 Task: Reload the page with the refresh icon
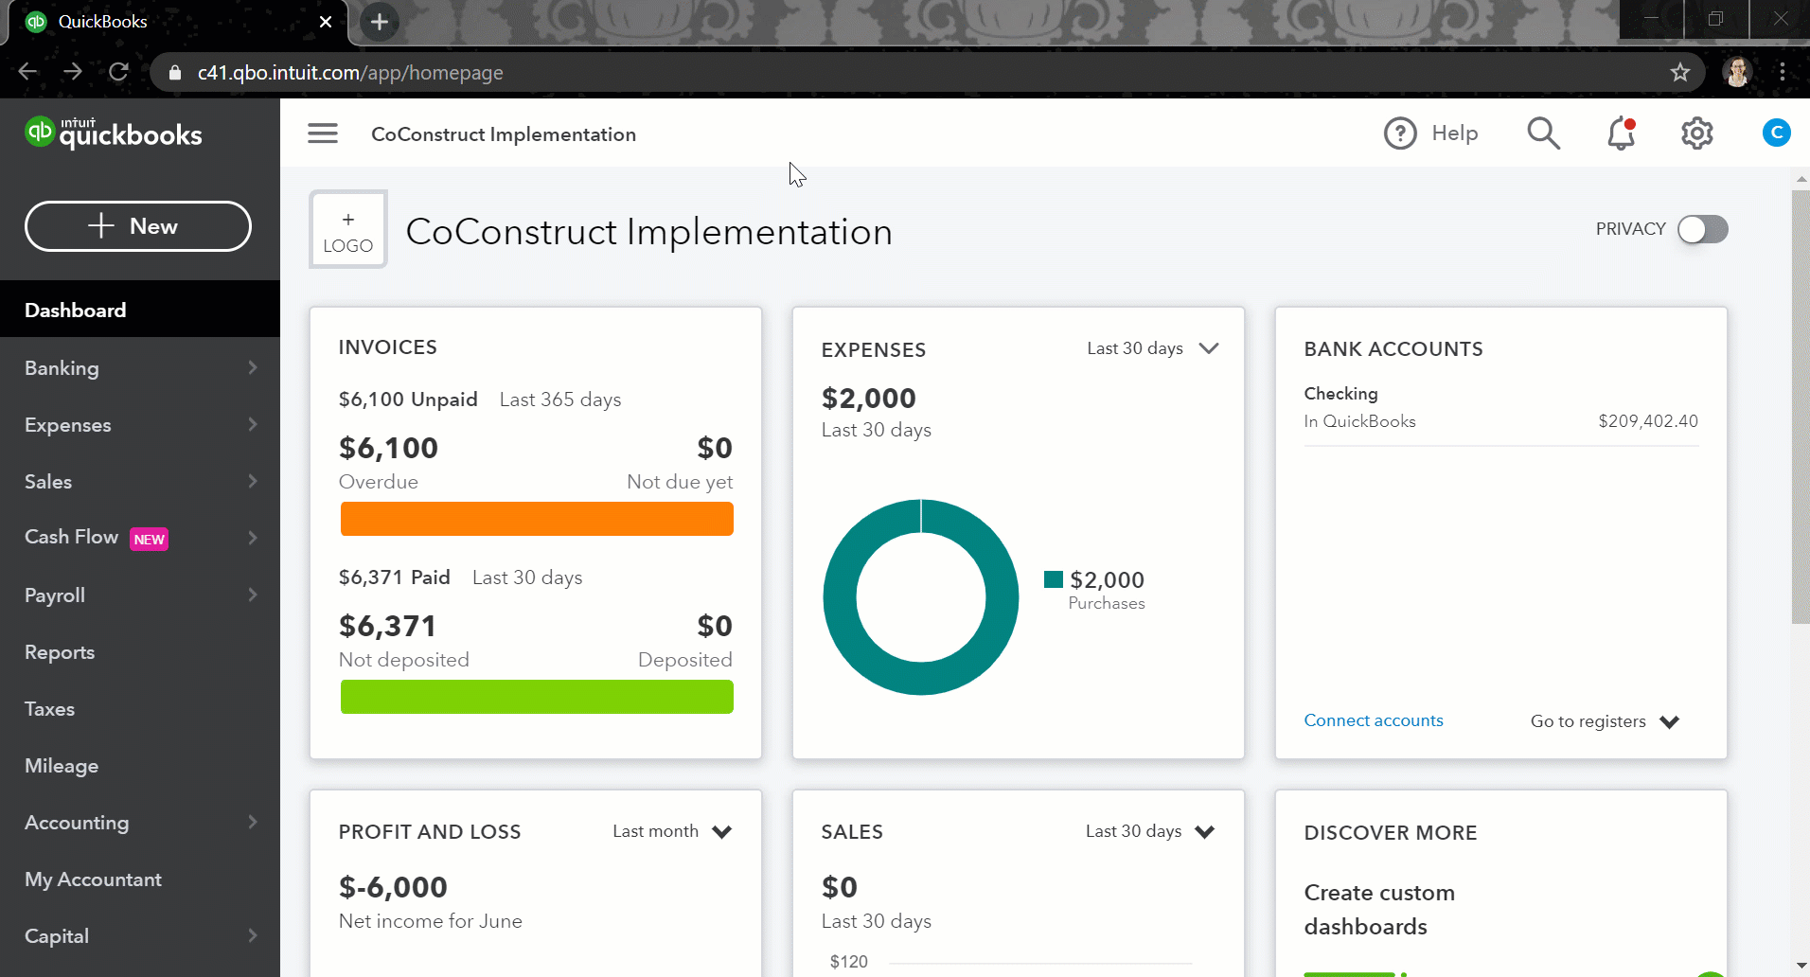pos(118,72)
